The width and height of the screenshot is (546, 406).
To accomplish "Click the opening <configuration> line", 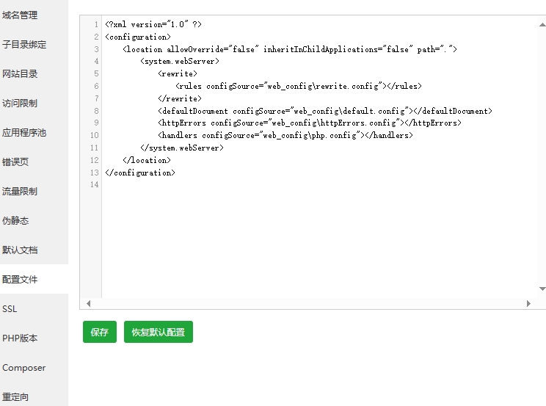I will 138,37.
